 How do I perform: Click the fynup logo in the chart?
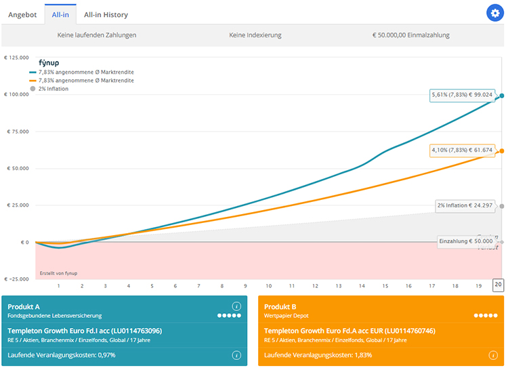(x=49, y=62)
